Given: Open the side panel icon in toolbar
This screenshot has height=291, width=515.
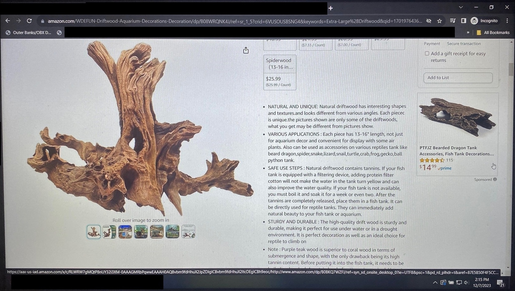Looking at the screenshot, I should tap(464, 21).
